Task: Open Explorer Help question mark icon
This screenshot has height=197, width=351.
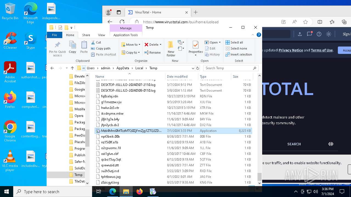Action: (x=259, y=35)
